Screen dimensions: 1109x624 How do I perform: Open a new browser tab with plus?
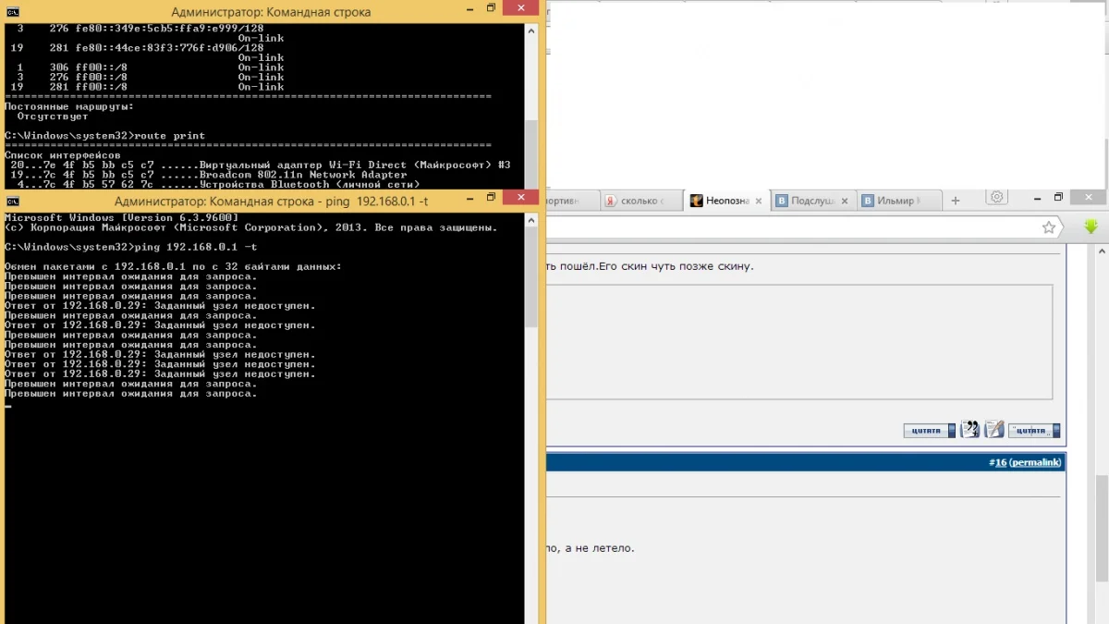pyautogui.click(x=956, y=201)
